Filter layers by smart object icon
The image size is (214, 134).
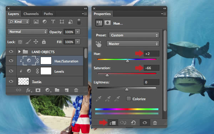tap(70, 21)
